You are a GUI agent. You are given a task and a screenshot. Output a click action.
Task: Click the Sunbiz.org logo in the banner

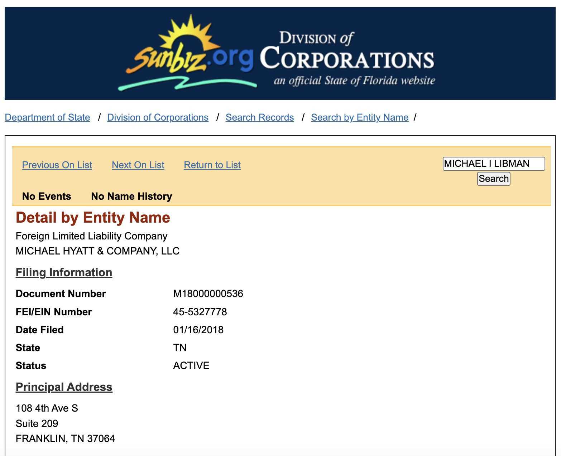(x=187, y=52)
